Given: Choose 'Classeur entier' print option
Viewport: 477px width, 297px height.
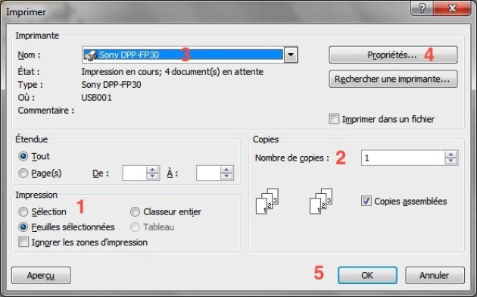Looking at the screenshot, I should pyautogui.click(x=135, y=212).
